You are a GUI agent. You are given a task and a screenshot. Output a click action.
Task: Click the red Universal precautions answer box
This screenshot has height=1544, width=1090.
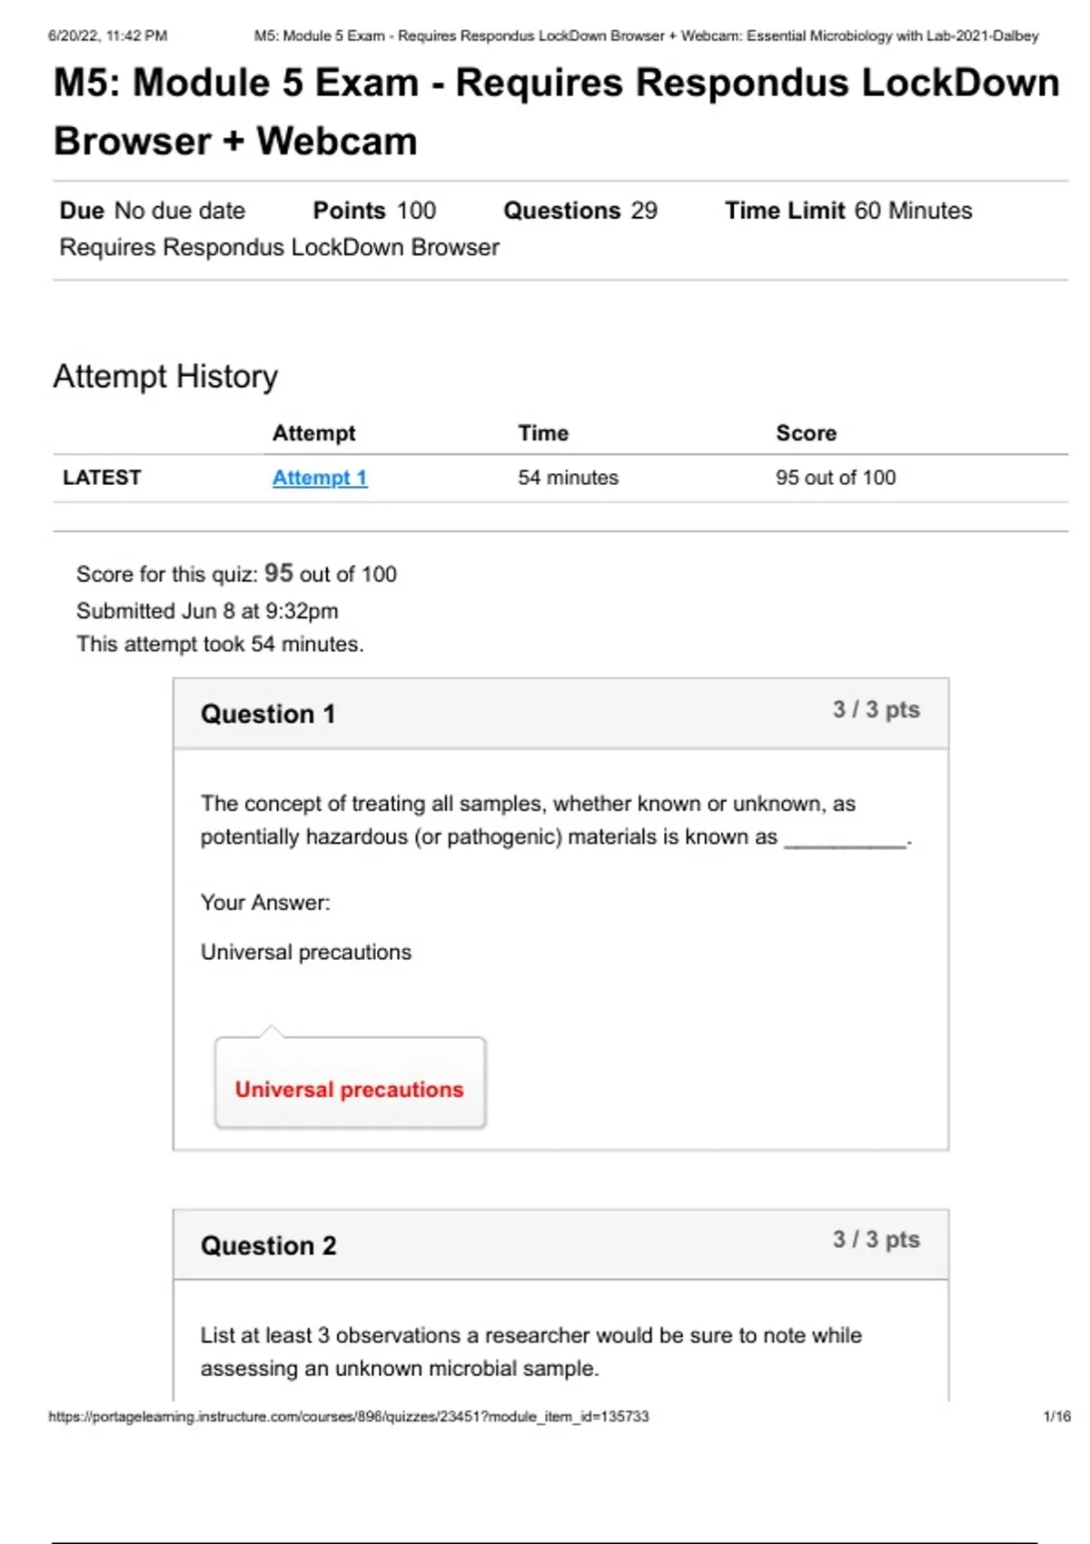350,1089
